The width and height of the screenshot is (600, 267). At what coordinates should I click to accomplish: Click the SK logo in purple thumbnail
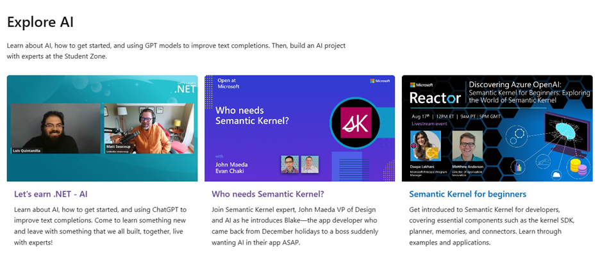(x=356, y=122)
